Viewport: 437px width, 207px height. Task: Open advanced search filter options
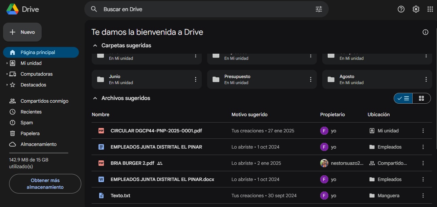[x=319, y=9]
